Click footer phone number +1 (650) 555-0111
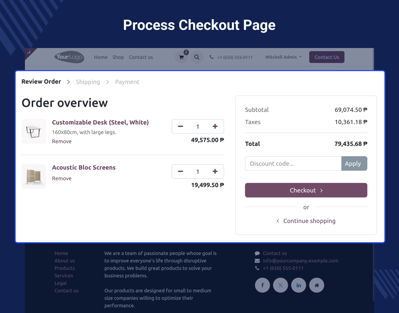The image size is (399, 313). coord(283,268)
